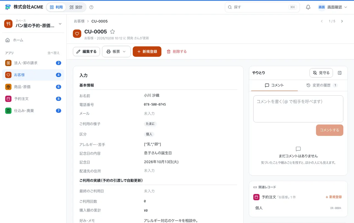Click the 予約注文 icon in 関連レコード
This screenshot has width=354, height=223.
[256, 197]
